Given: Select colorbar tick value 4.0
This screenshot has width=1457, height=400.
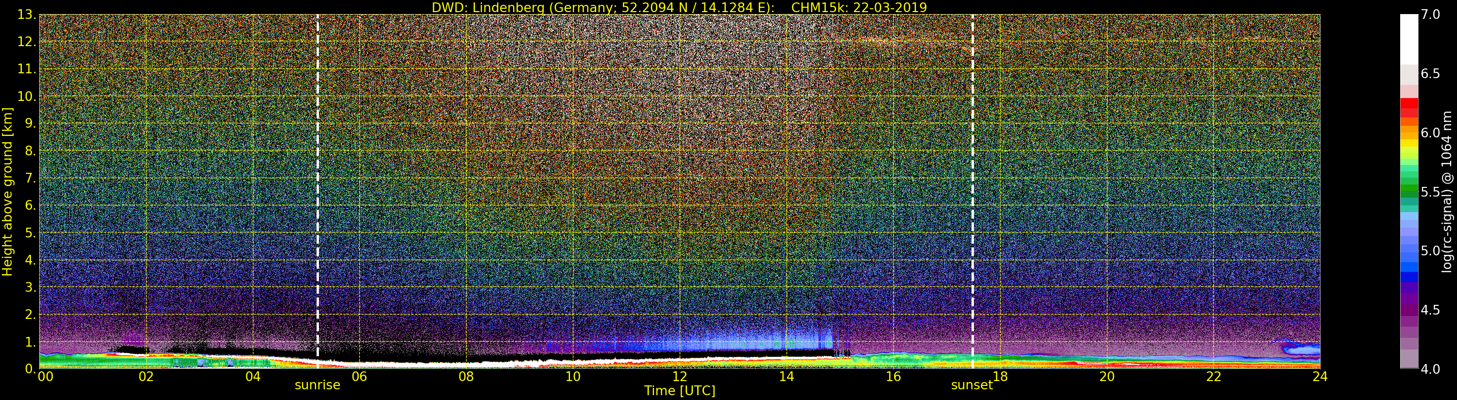Looking at the screenshot, I should (1430, 369).
